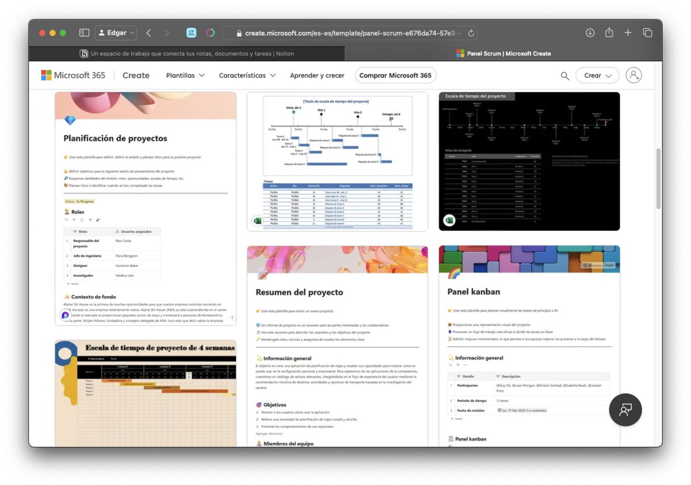Click the Share icon in Safari's toolbar
The image size is (691, 485).
click(x=609, y=32)
